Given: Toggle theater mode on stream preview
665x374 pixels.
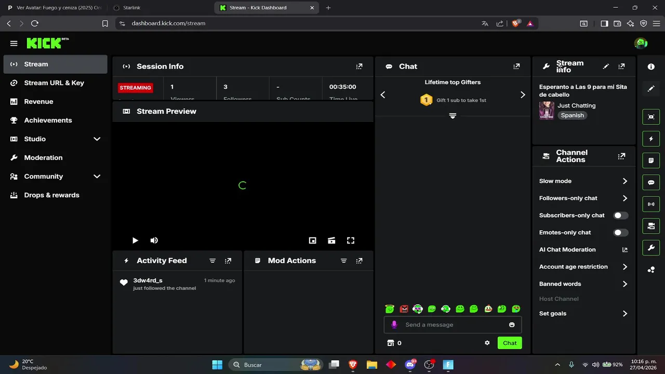Looking at the screenshot, I should click(x=331, y=241).
